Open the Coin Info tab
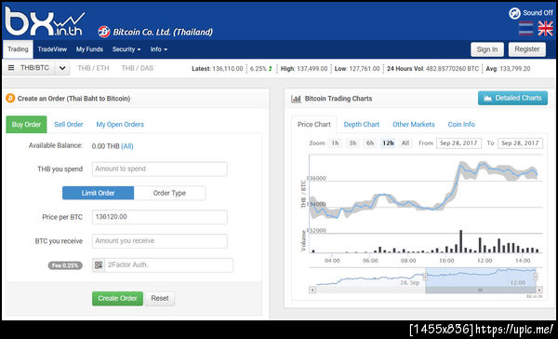The width and height of the screenshot is (558, 339). click(x=461, y=125)
